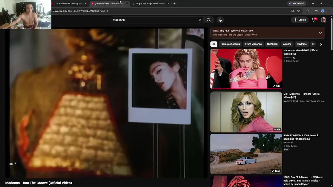Screen dimensions: 333x187
Task: Click the magnifying glass search button
Action: pos(209,20)
